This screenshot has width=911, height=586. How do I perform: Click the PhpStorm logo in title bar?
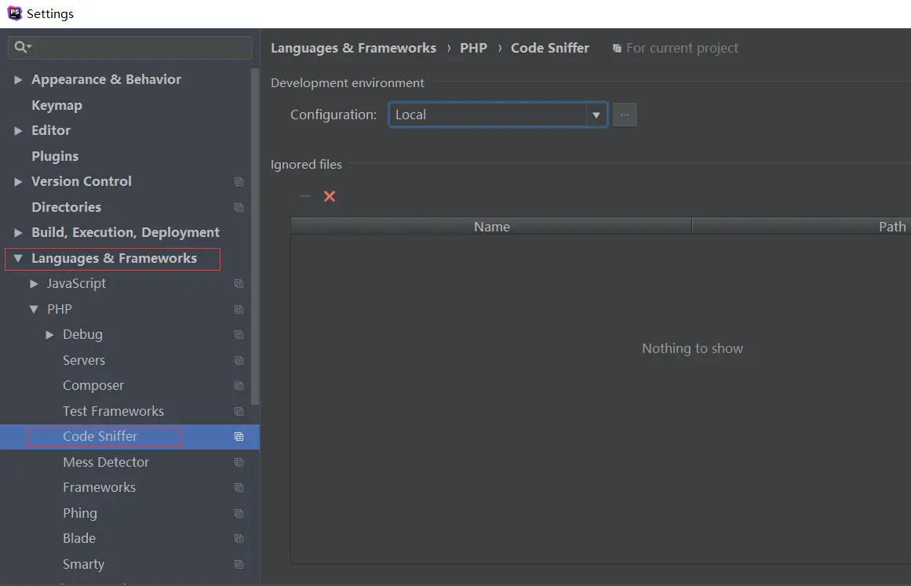[14, 13]
